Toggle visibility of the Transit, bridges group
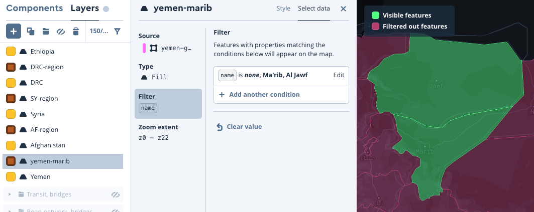 (115, 194)
